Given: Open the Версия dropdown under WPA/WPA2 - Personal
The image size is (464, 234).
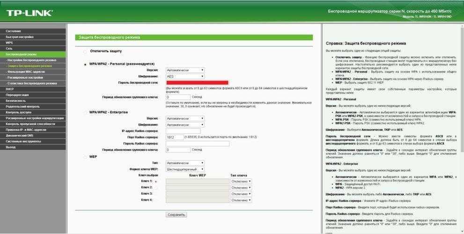Looking at the screenshot, I should tap(185, 70).
